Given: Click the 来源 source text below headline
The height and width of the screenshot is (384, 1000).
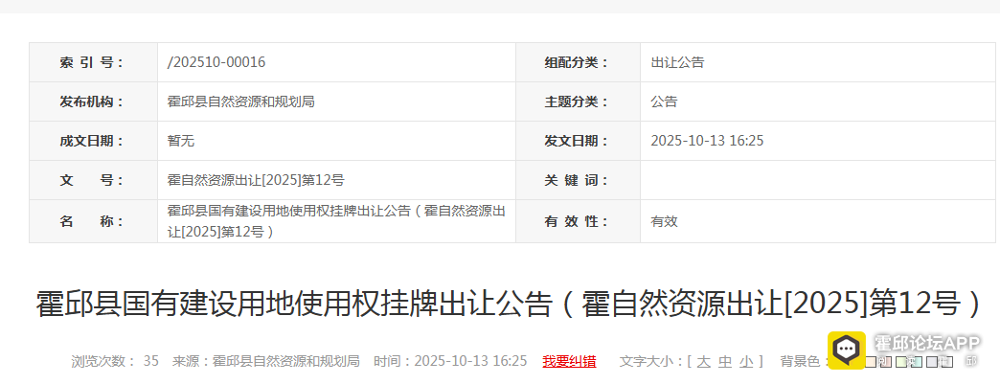Looking at the screenshot, I should point(266,362).
